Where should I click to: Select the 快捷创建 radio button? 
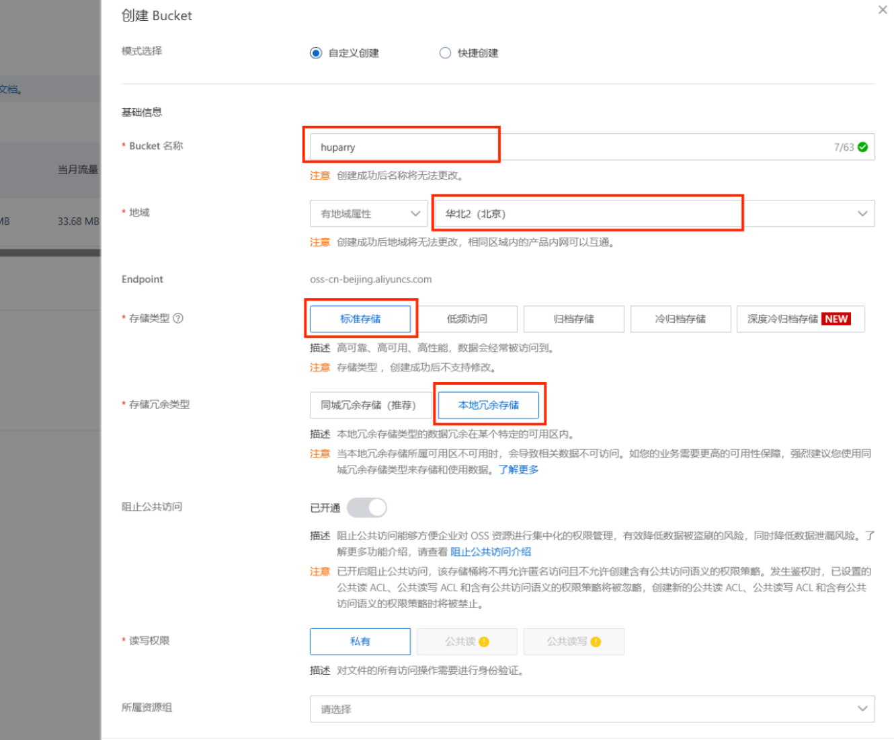pos(445,53)
